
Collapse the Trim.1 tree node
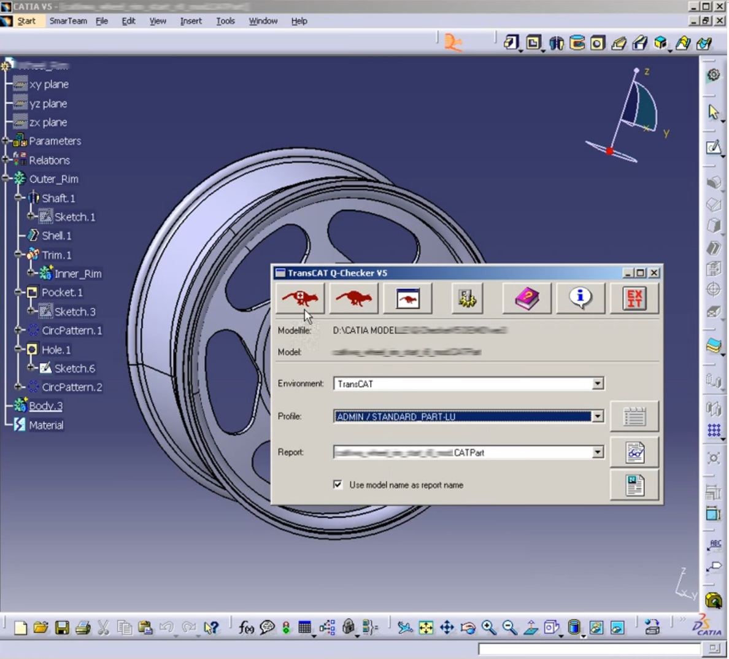coord(18,254)
